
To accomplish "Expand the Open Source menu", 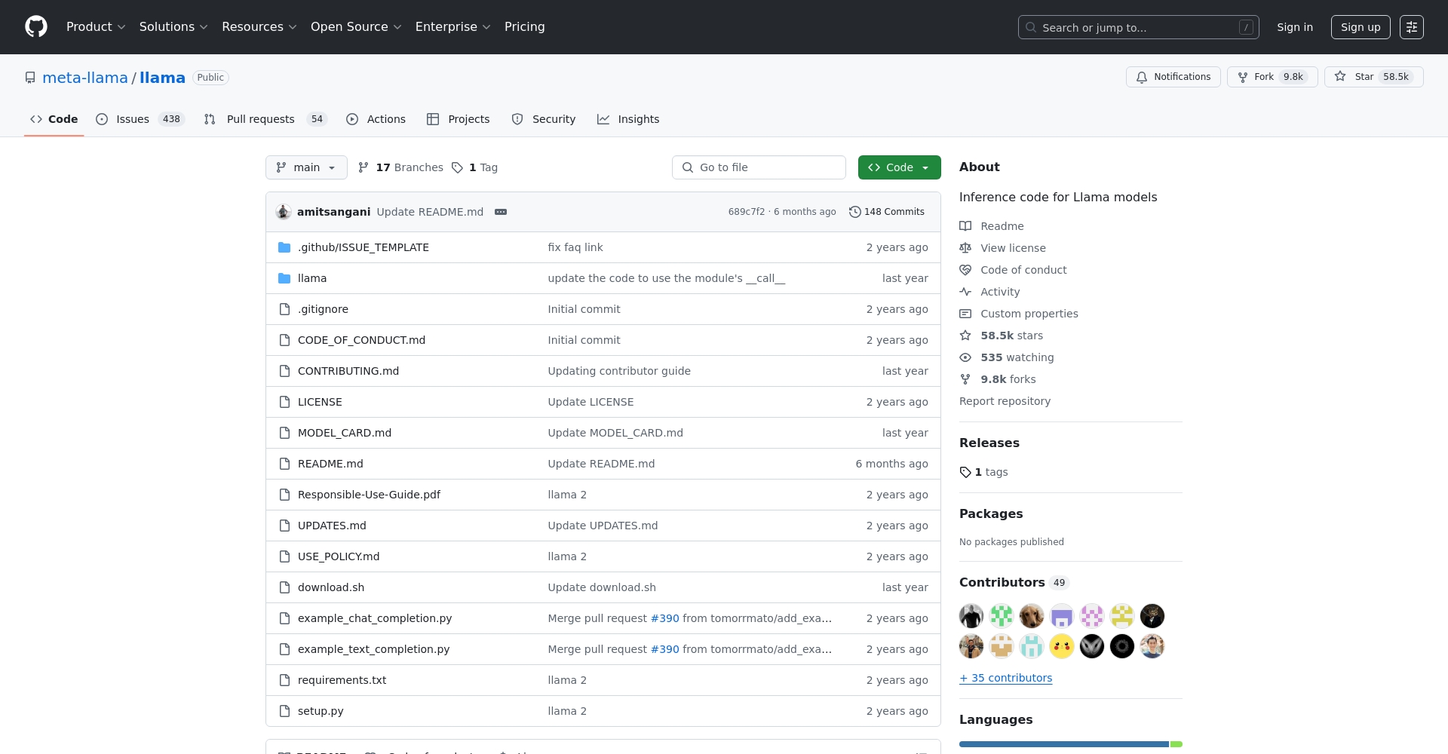I will [356, 27].
